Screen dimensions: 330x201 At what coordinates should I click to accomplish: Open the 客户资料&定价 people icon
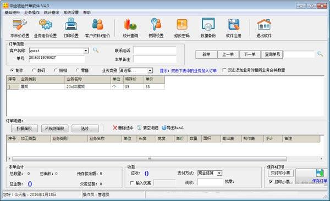[x=97, y=24]
